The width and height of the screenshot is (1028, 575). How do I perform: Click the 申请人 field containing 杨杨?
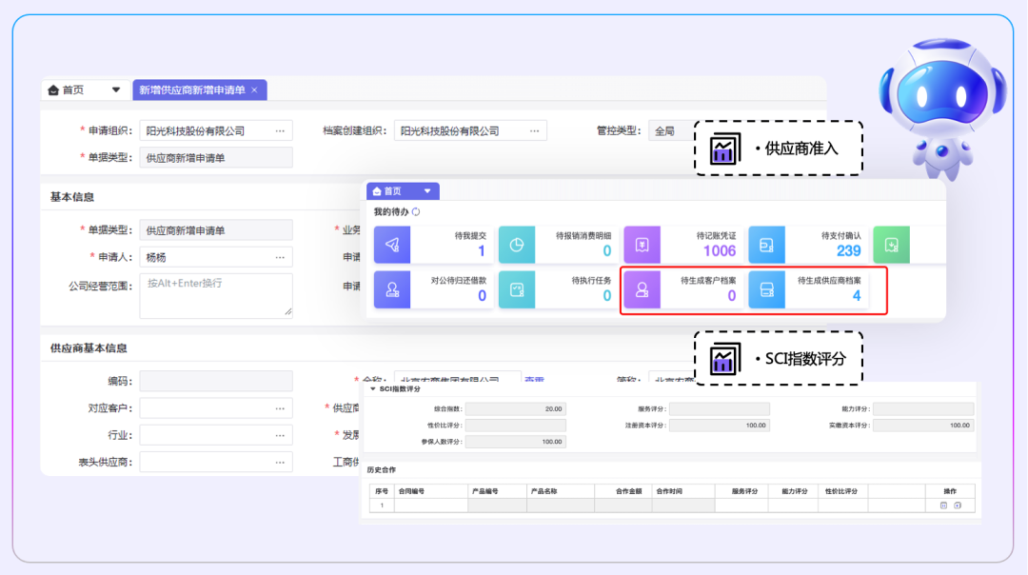coord(205,257)
